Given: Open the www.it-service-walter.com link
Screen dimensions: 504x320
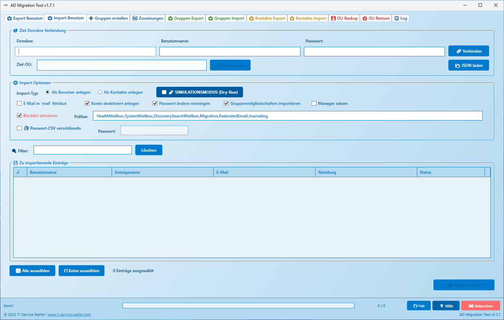Looking at the screenshot, I should pos(69,315).
